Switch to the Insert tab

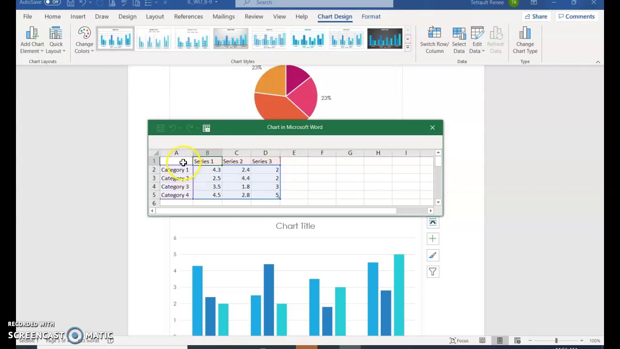tap(78, 16)
